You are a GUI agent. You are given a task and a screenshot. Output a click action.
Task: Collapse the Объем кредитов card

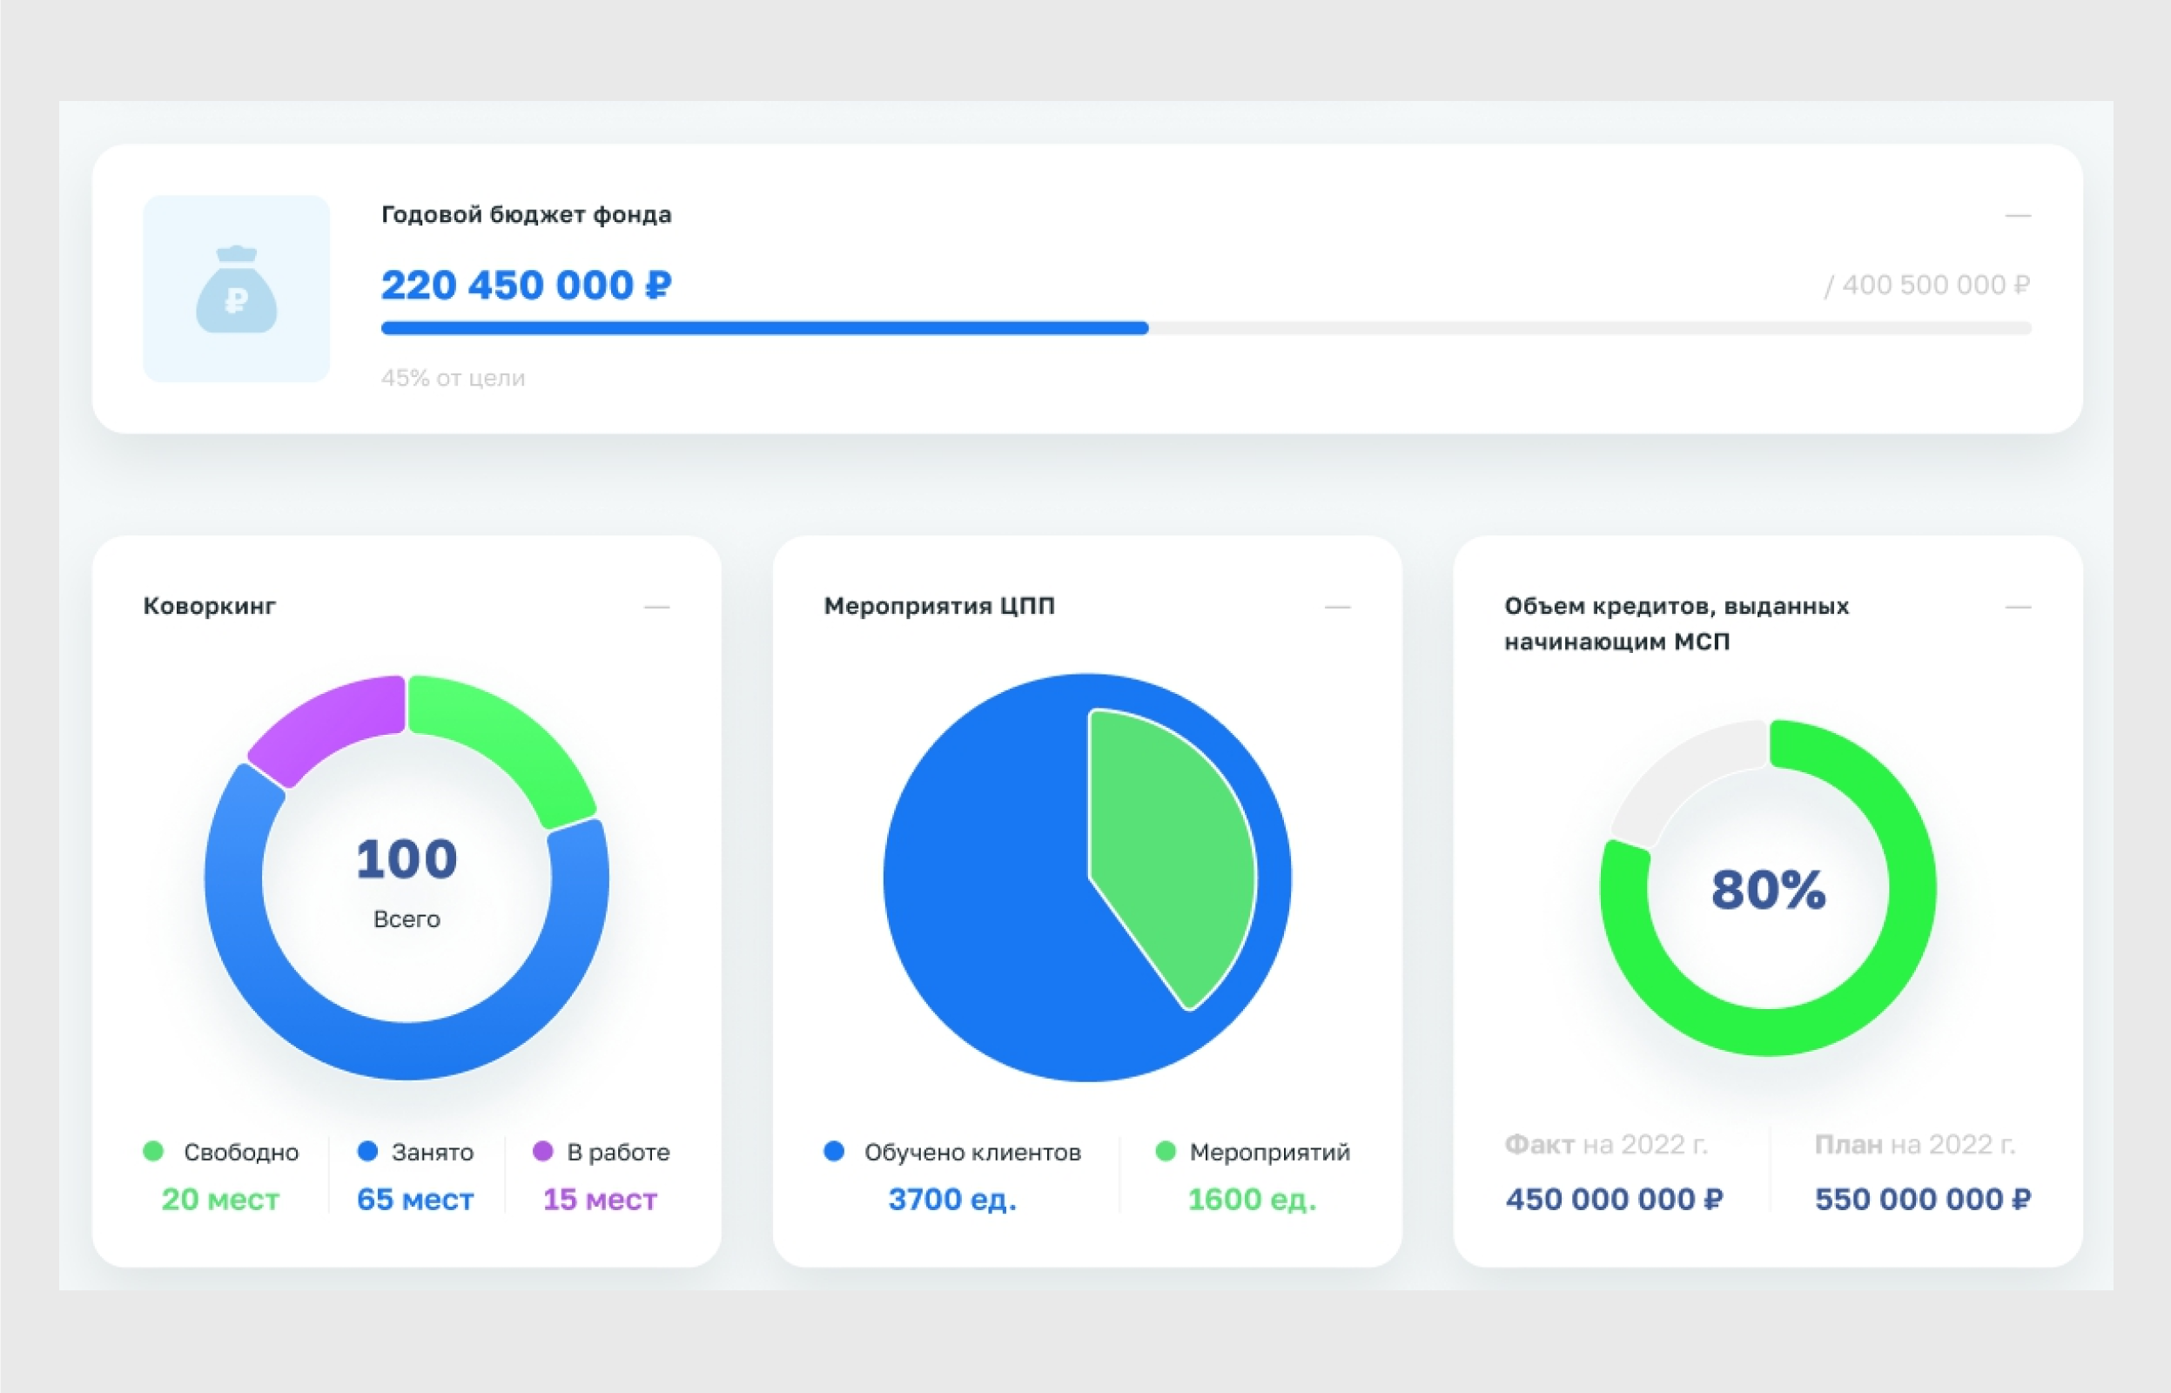[2017, 607]
